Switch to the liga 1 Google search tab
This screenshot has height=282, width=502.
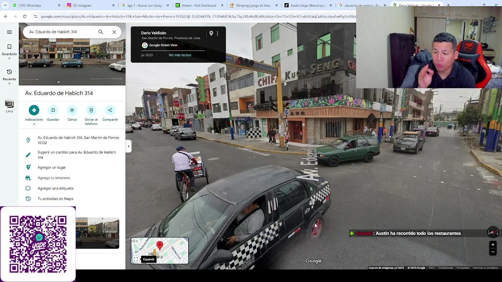[143, 5]
